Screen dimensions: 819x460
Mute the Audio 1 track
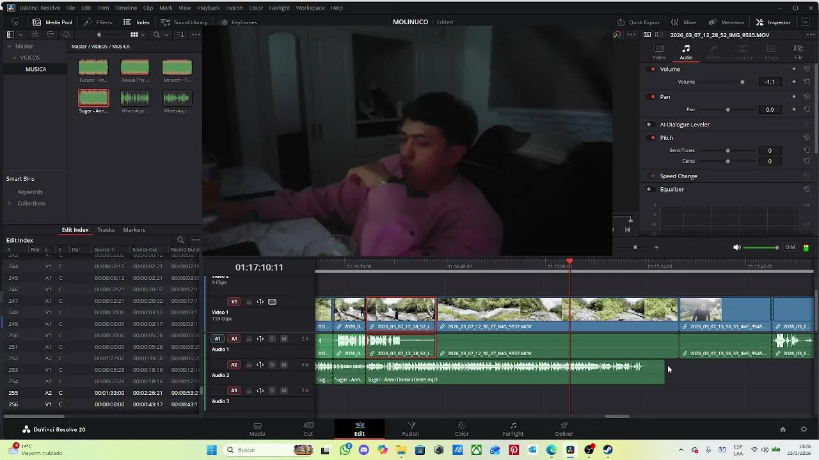284,339
